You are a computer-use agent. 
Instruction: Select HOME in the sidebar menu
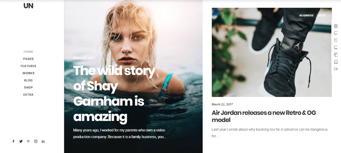click(x=28, y=52)
